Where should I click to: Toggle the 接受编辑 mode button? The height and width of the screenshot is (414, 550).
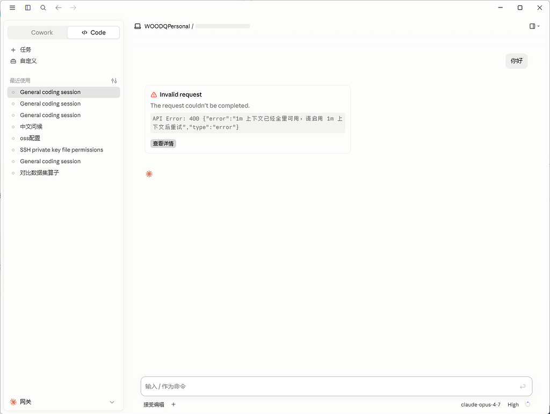(154, 404)
